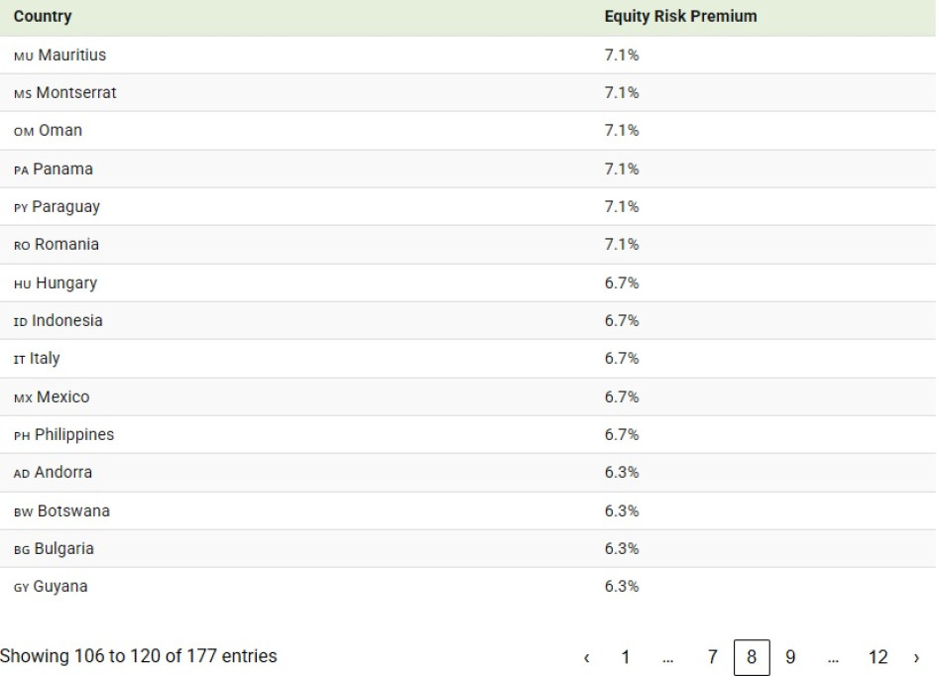This screenshot has height=676, width=938.
Task: Open pagination page 1
Action: (626, 657)
